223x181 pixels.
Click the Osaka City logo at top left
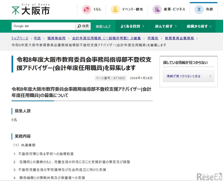pyautogui.click(x=30, y=9)
